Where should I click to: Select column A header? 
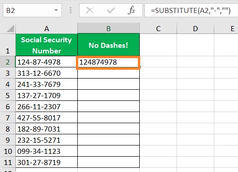(47, 29)
